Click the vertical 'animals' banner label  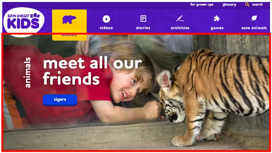[x=28, y=73]
